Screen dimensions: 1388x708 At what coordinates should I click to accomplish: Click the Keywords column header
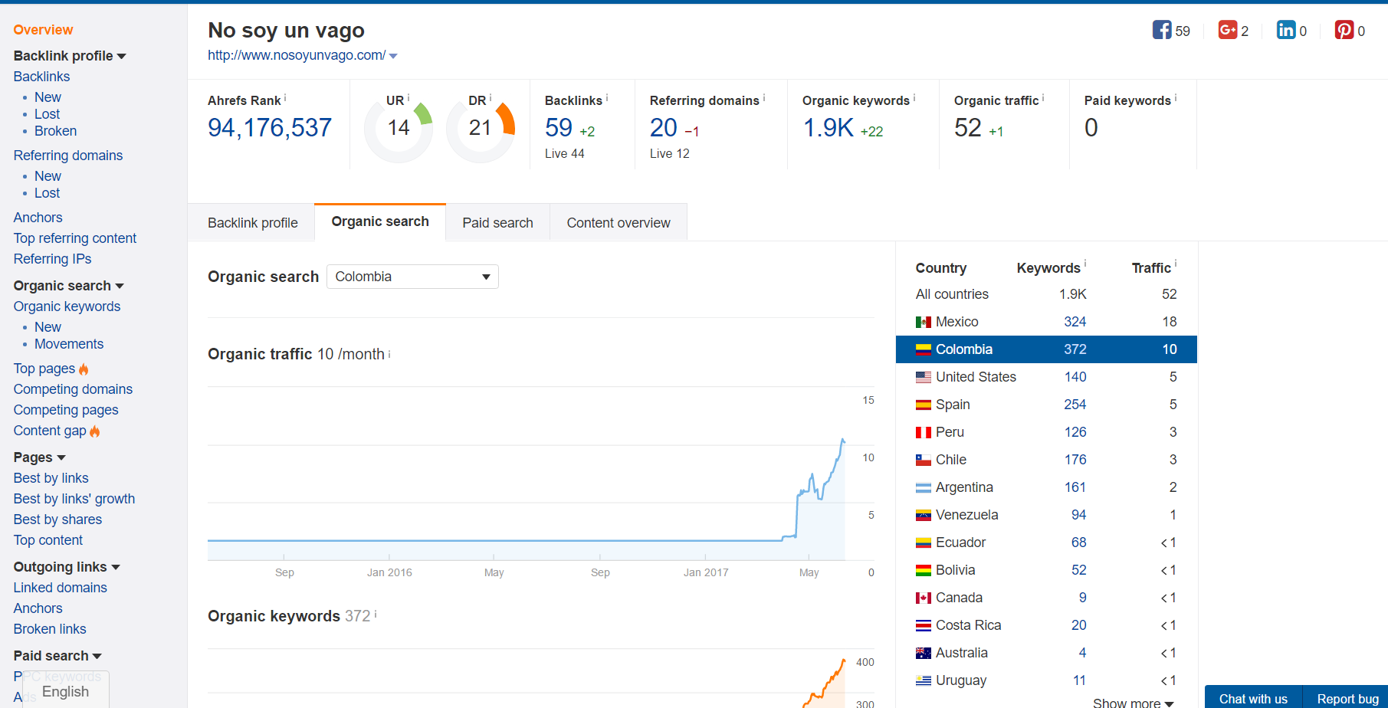click(1048, 268)
